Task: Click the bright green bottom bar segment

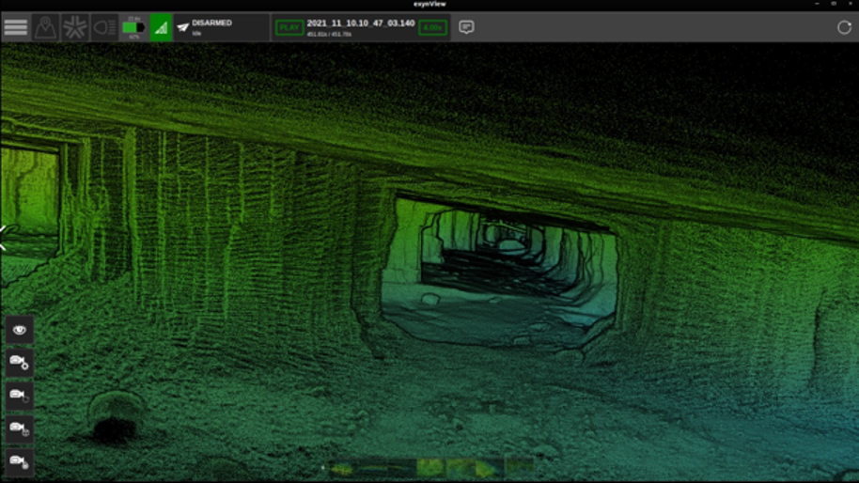Action: tap(430, 468)
